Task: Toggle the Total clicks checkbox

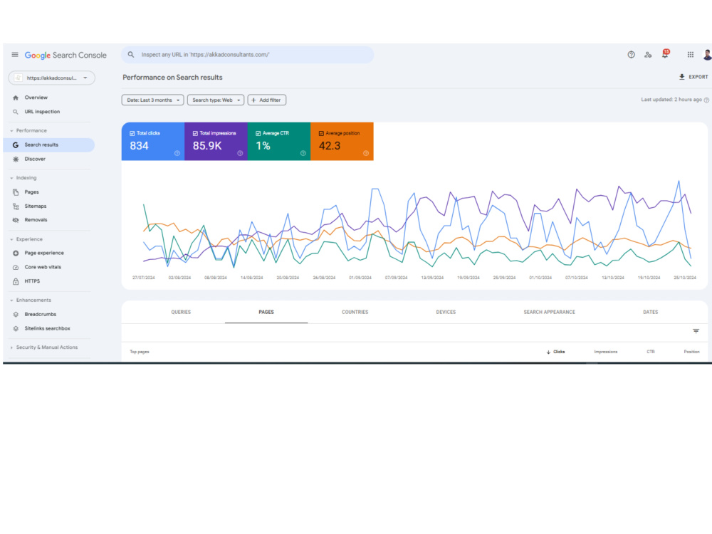Action: [132, 134]
